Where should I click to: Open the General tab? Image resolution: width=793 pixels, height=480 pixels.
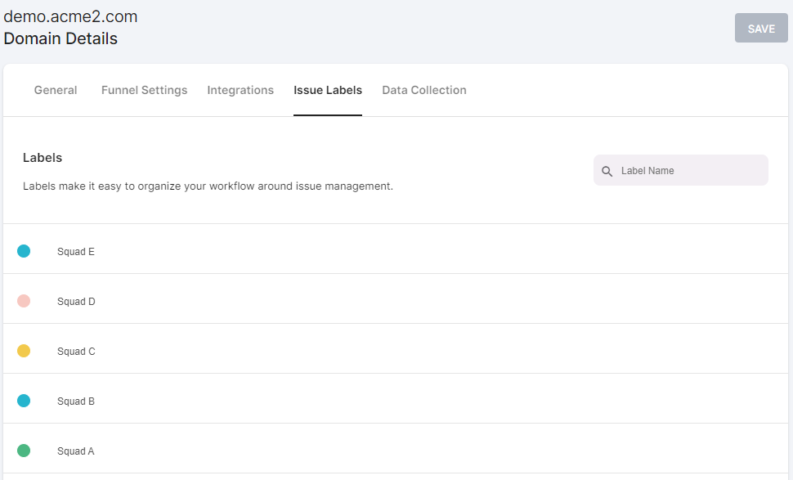pyautogui.click(x=56, y=90)
